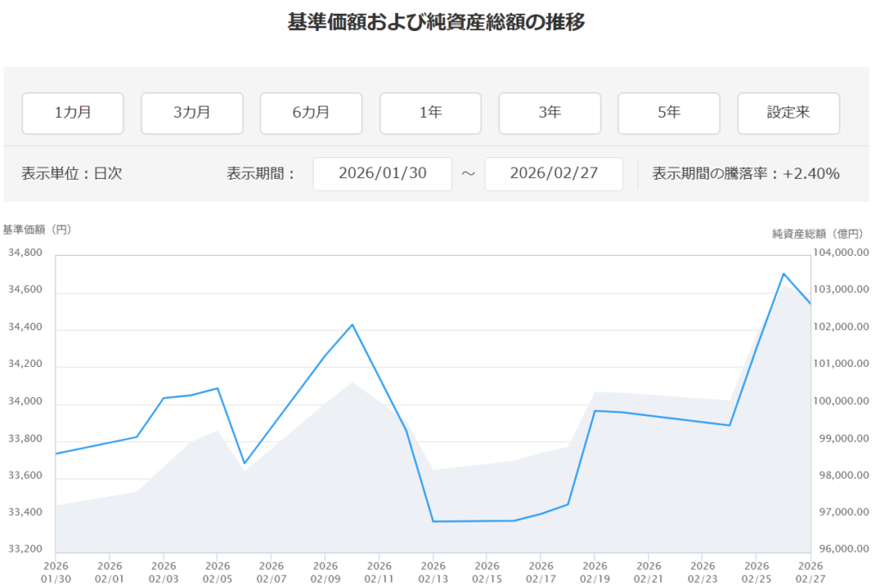
Task: Click the 34,000 label on the left axis
Action: tap(25, 402)
